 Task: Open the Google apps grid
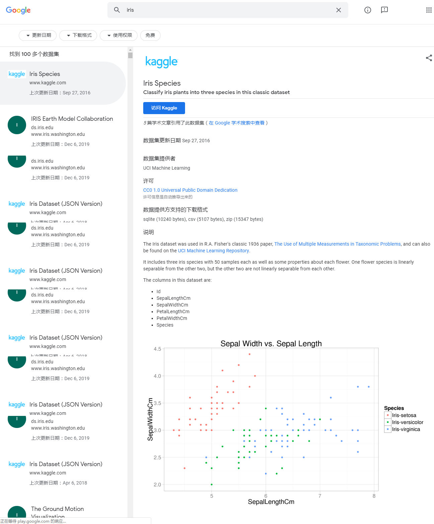429,10
